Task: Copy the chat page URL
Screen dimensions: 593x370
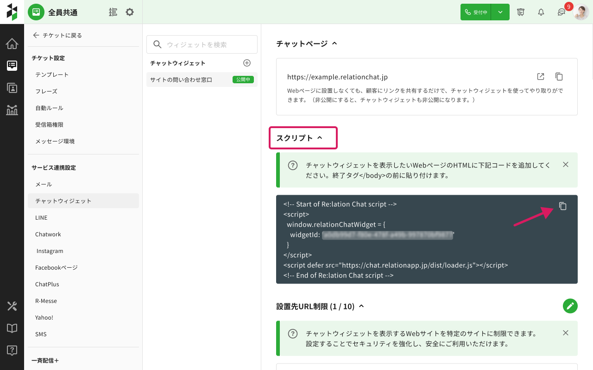Action: point(559,77)
